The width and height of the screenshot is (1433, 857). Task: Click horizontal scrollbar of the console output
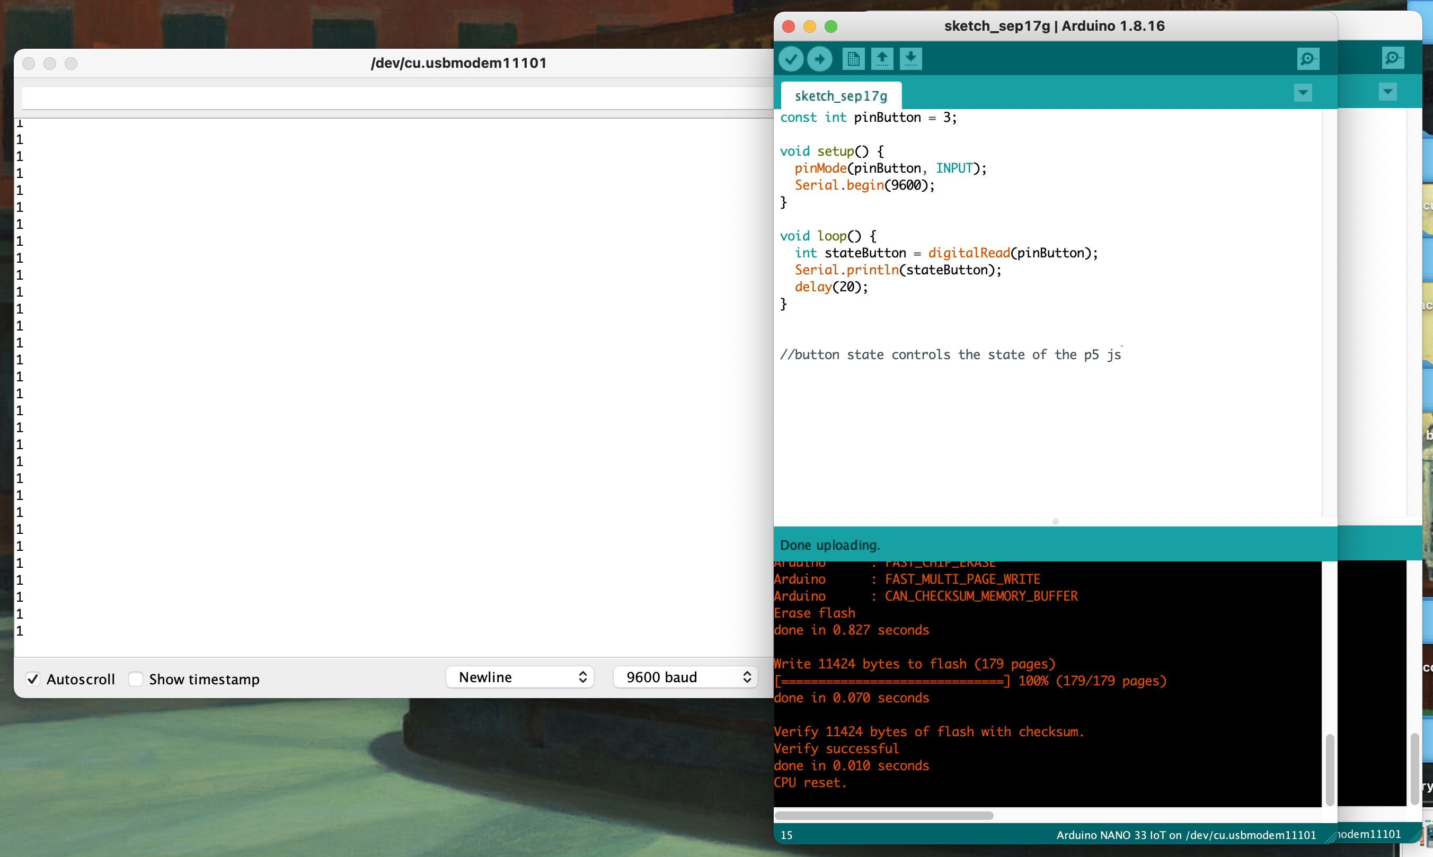pos(883,815)
